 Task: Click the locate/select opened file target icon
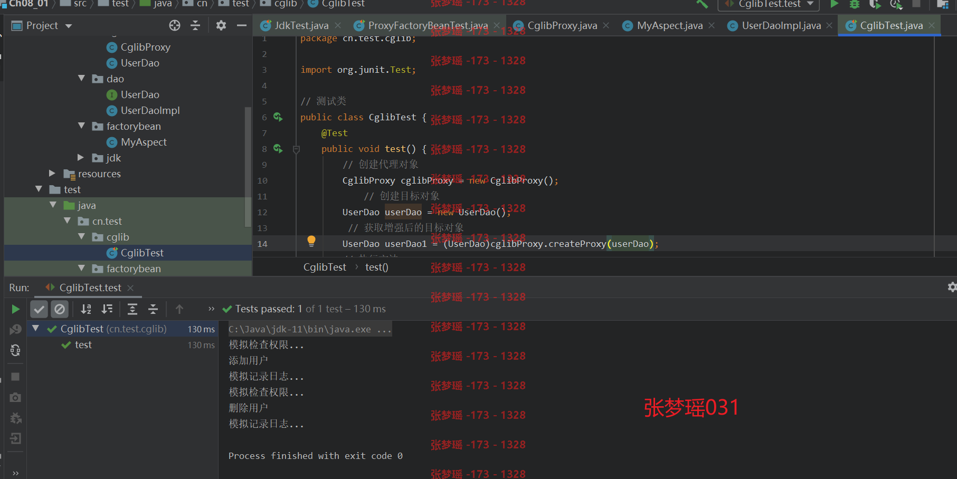pyautogui.click(x=175, y=25)
